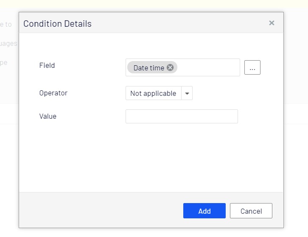Close the Condition Details dialog
Viewport: 308px width, 237px height.
[272, 23]
